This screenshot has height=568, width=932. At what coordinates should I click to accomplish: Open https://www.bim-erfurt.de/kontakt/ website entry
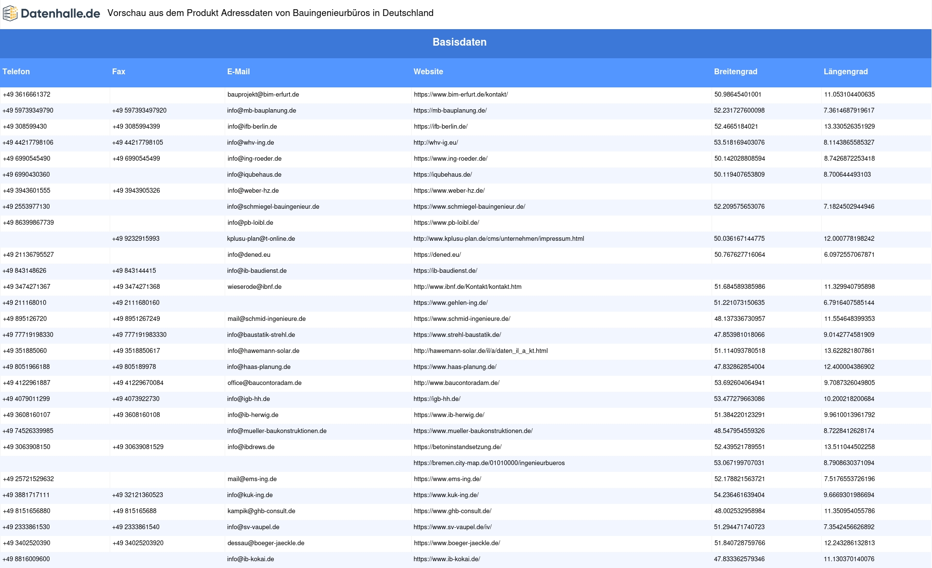(461, 95)
